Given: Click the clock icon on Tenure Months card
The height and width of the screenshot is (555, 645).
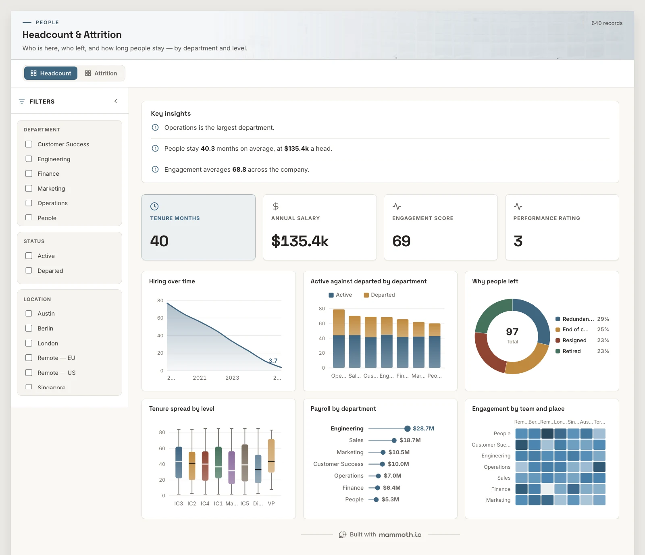Looking at the screenshot, I should [x=154, y=206].
